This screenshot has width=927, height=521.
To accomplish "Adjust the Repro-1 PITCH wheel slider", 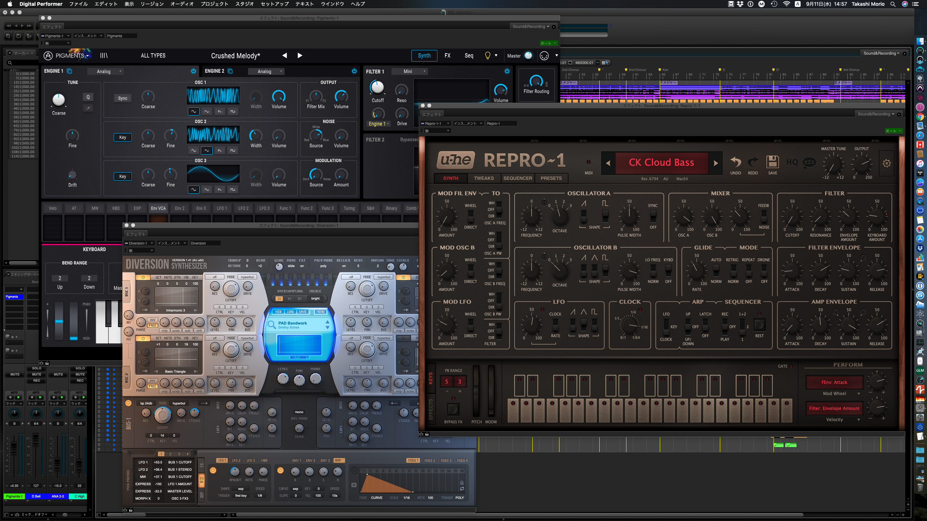I will 476,391.
